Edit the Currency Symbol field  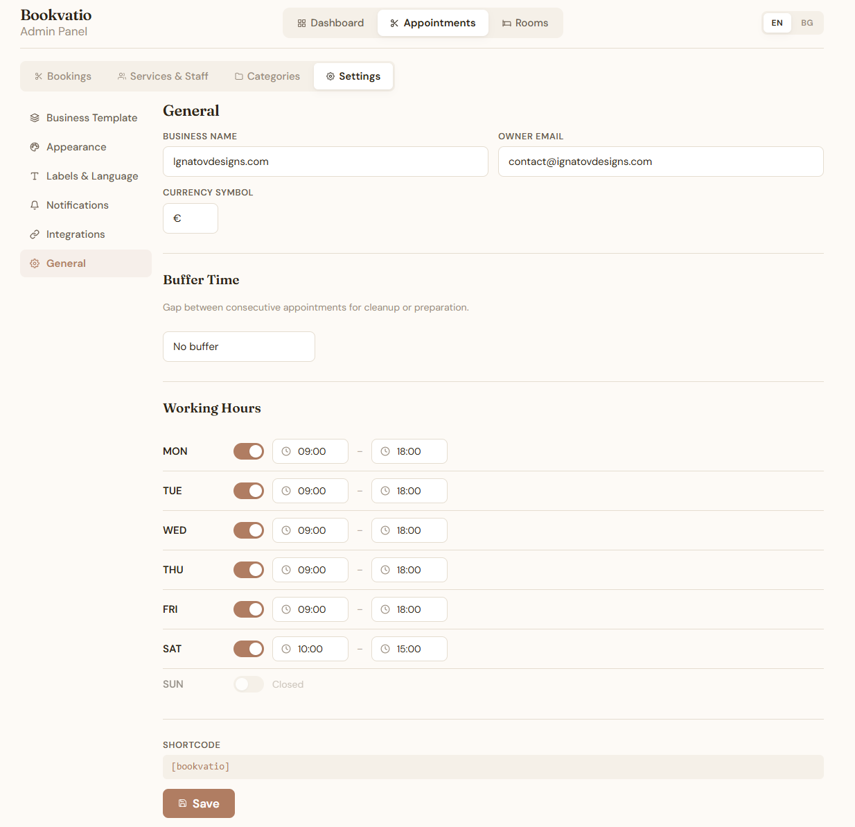tap(191, 218)
